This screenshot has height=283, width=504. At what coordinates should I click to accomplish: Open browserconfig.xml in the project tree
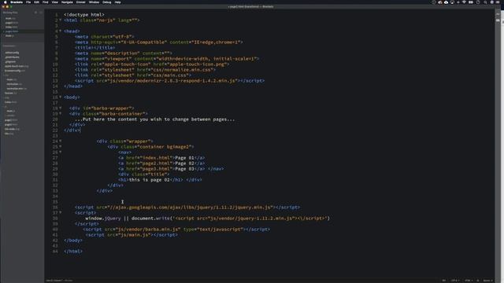(x=15, y=71)
